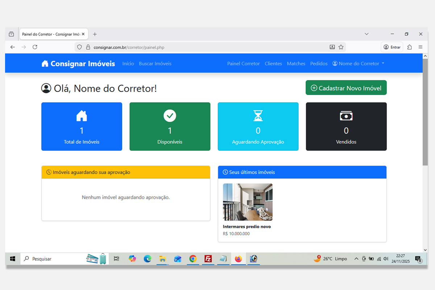Viewport: 435px width, 290px height.
Task: Open FileZilla from the Windows taskbar
Action: 208,259
